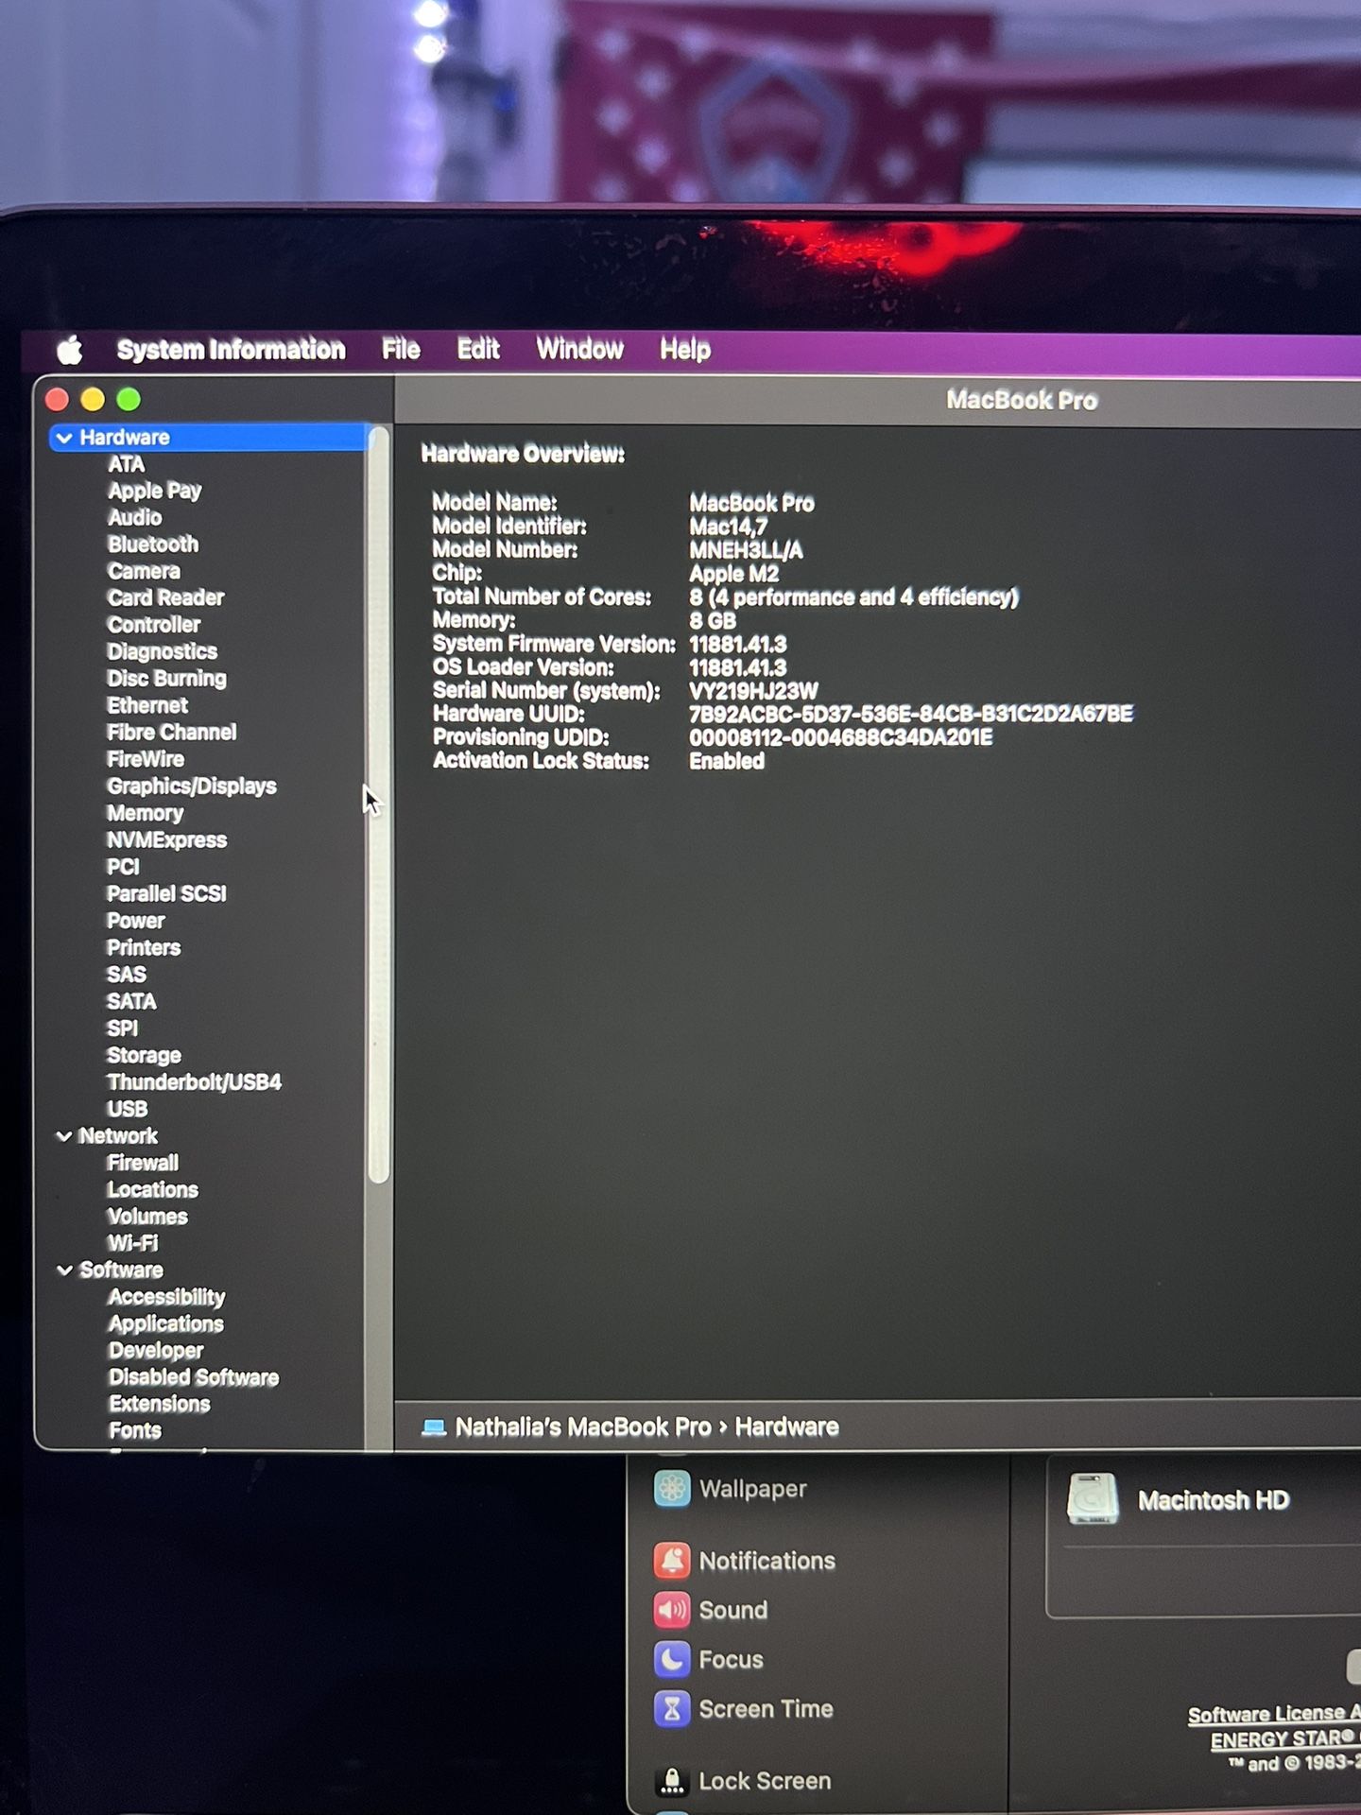Select Camera in the sidebar
This screenshot has width=1361, height=1815.
pyautogui.click(x=144, y=571)
